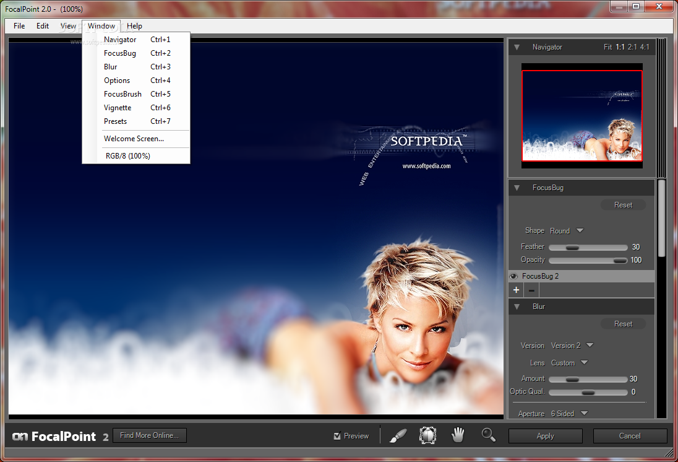This screenshot has height=462, width=678.
Task: Uncheck the Preview checkbox
Action: pyautogui.click(x=337, y=436)
